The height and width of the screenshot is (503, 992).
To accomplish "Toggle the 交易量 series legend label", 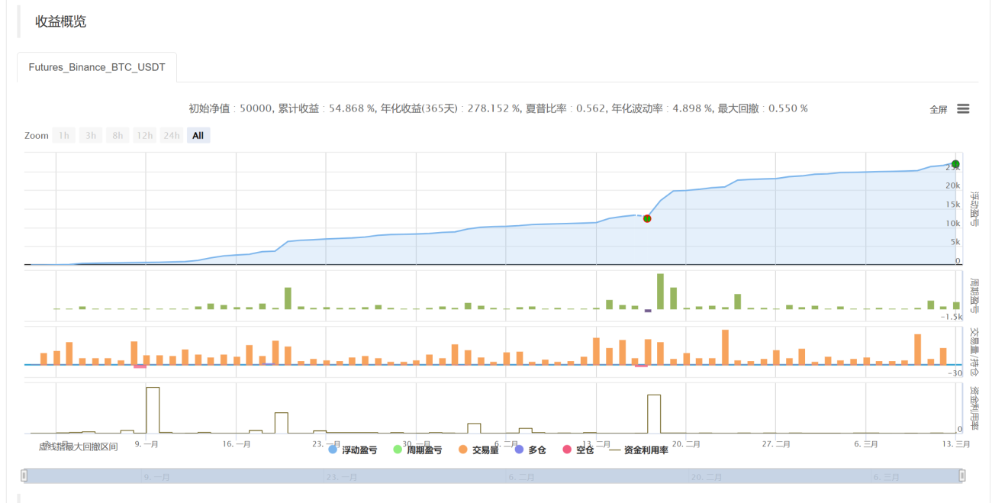I will pos(485,450).
